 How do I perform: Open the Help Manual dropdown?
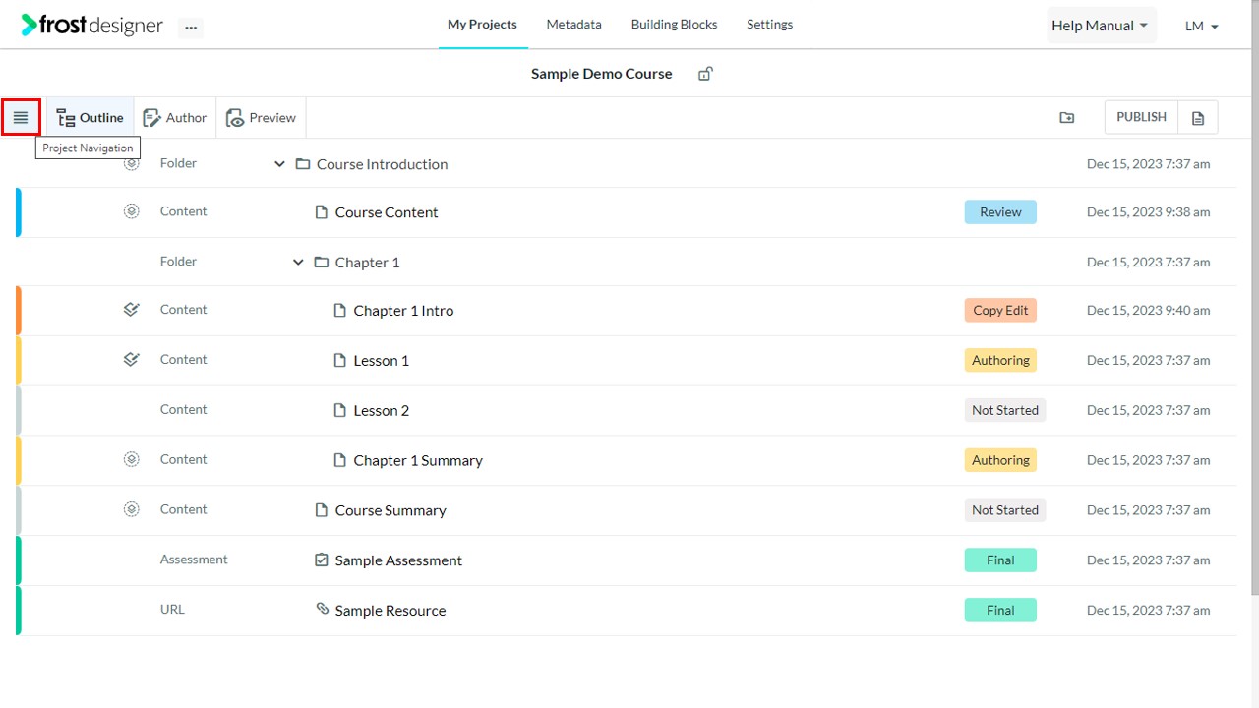coord(1101,26)
